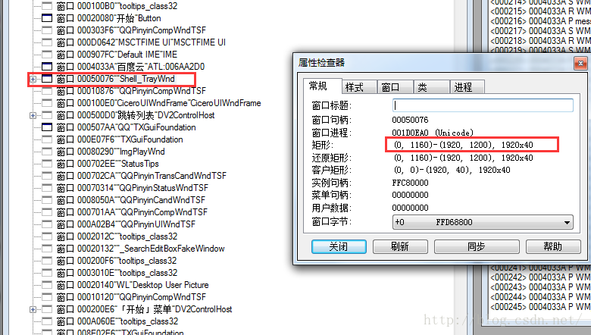Click the 帮助 button

point(553,247)
